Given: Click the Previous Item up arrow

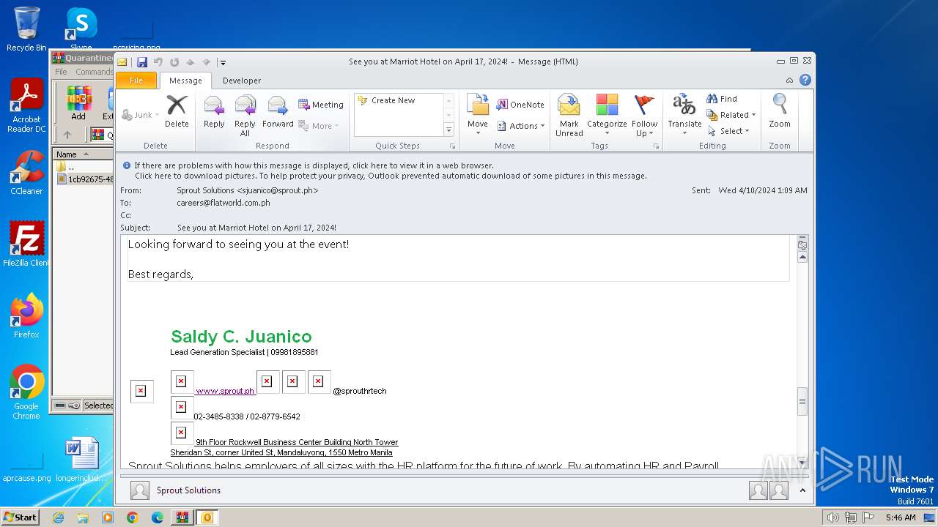Looking at the screenshot, I should pyautogui.click(x=190, y=62).
